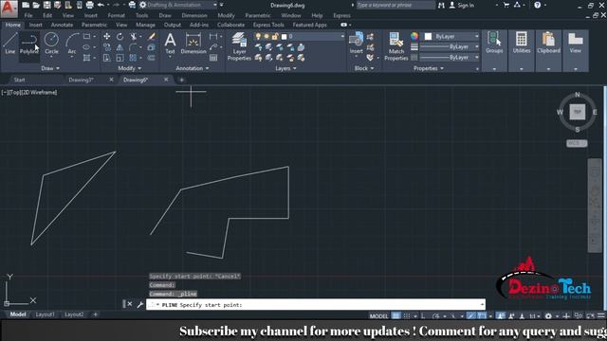Select the Arc tool

[72, 44]
